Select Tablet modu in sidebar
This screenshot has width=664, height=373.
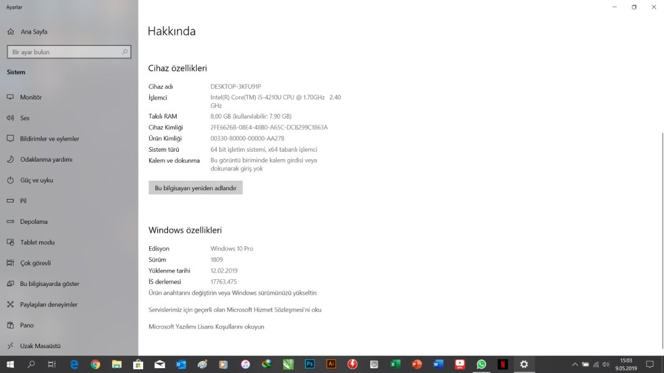37,242
